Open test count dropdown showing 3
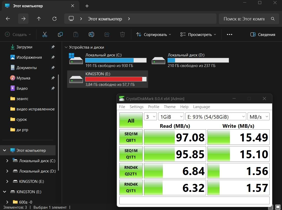 [150, 117]
